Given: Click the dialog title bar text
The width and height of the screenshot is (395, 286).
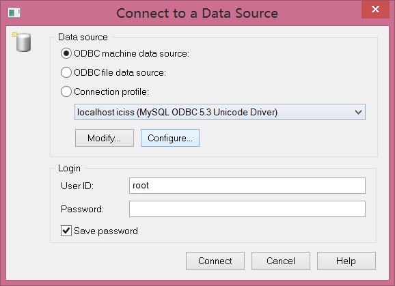Looking at the screenshot, I should tap(197, 13).
